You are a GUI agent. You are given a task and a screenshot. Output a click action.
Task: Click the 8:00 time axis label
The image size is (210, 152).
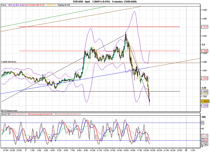coord(79,150)
